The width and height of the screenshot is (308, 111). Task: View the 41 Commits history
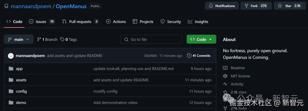[199, 56]
